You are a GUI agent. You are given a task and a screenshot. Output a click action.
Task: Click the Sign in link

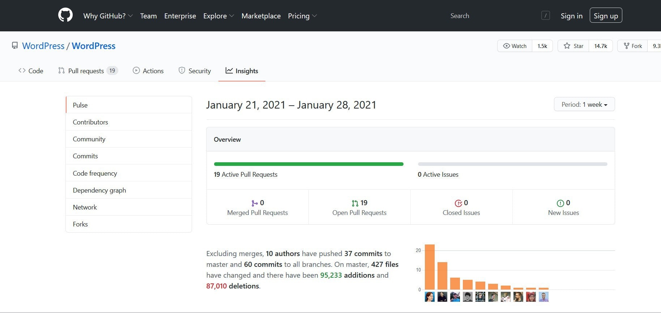pyautogui.click(x=571, y=16)
